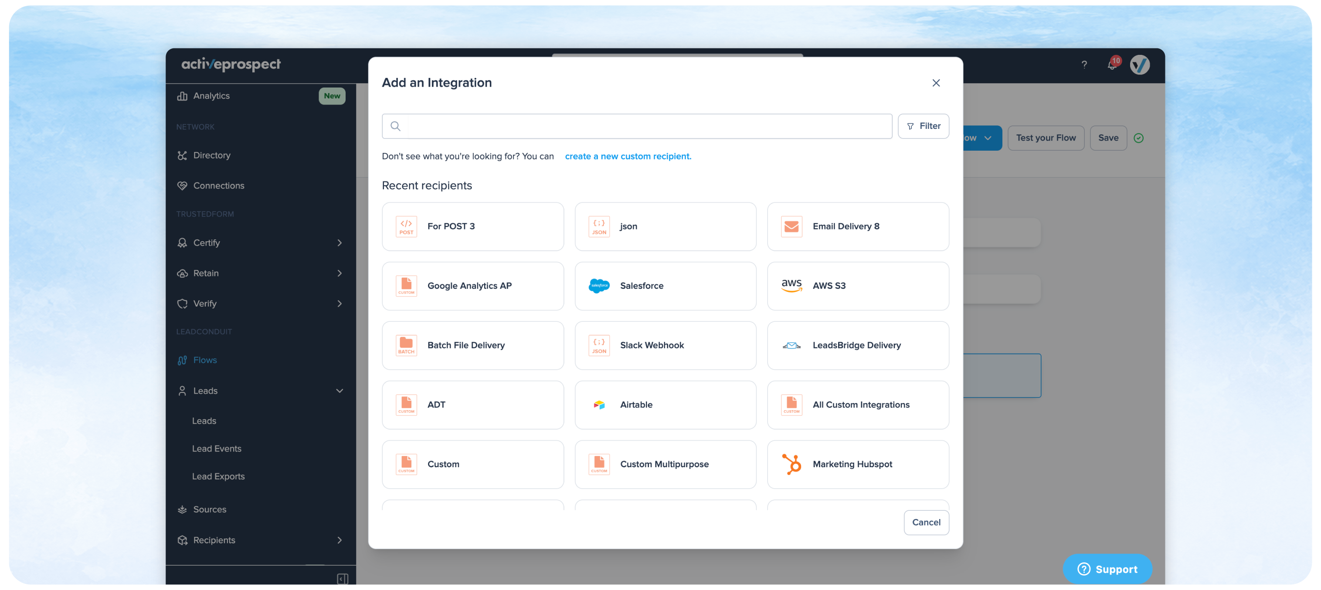Open the help question mark
This screenshot has width=1321, height=590.
point(1083,64)
